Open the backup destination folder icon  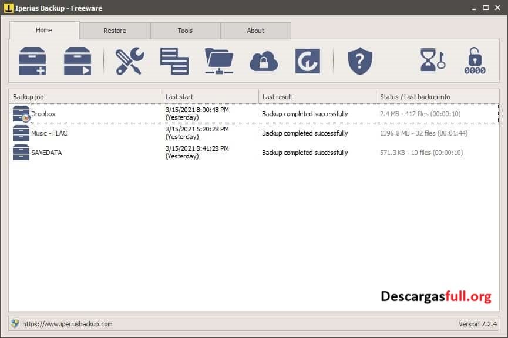click(218, 60)
